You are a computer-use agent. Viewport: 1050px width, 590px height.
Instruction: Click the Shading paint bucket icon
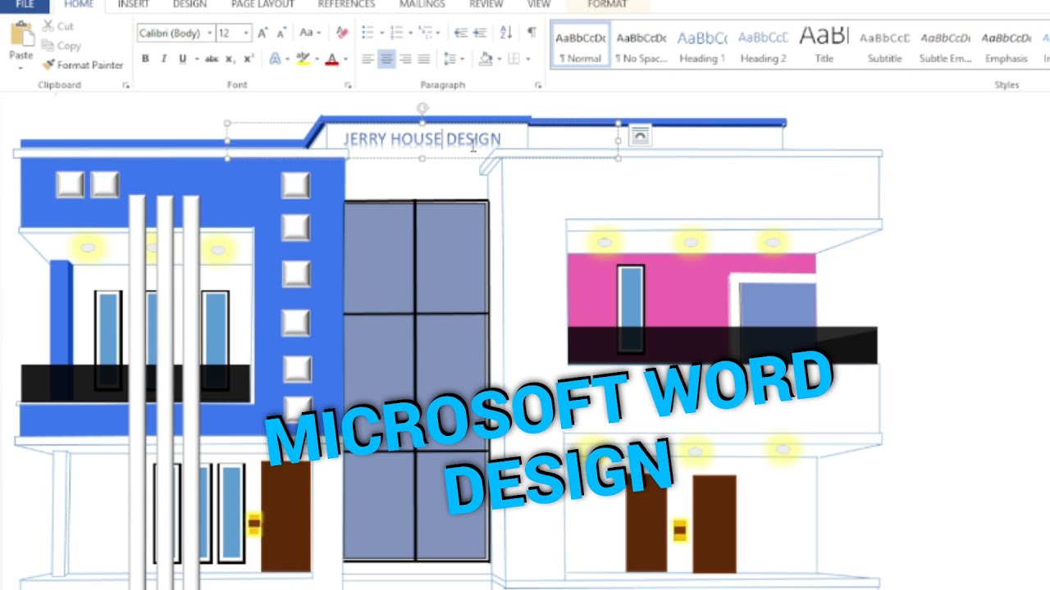(486, 59)
